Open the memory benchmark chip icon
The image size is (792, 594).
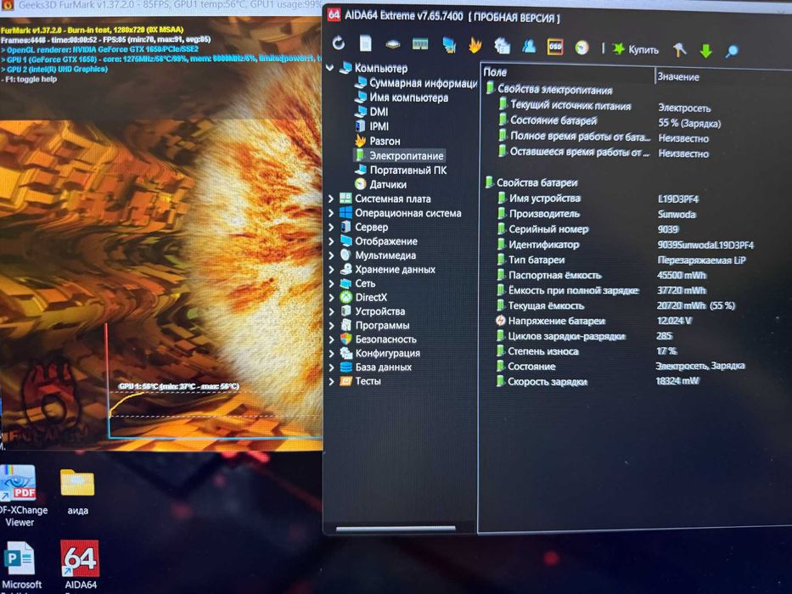pyautogui.click(x=419, y=44)
